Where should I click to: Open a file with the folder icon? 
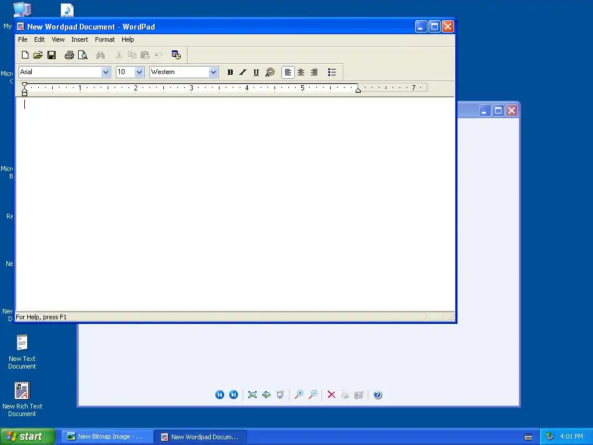(x=38, y=55)
